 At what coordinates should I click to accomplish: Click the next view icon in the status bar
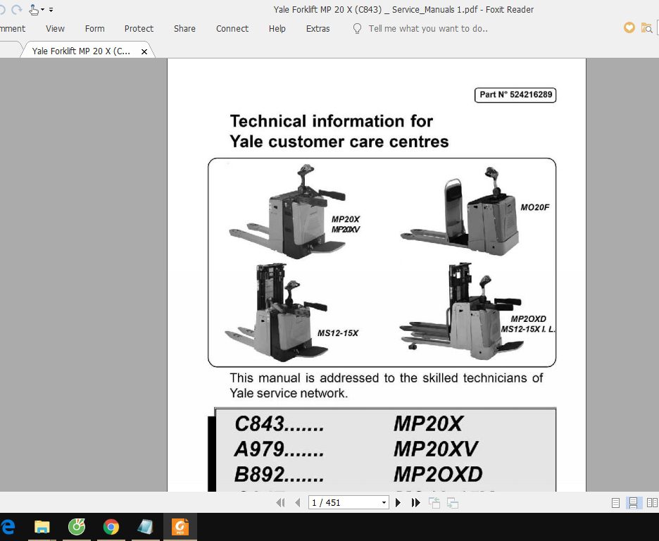453,503
